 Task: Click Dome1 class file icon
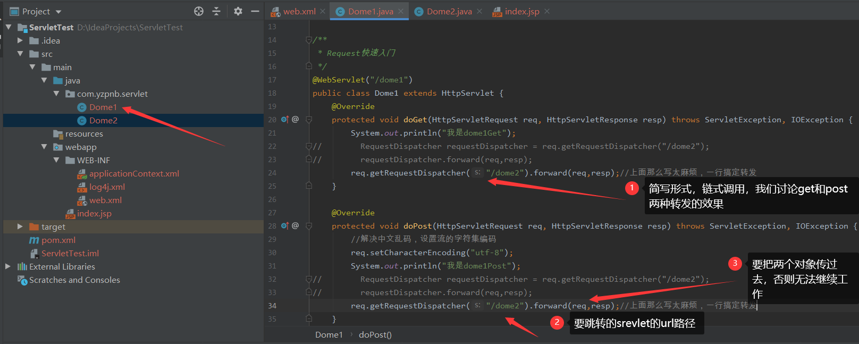82,107
